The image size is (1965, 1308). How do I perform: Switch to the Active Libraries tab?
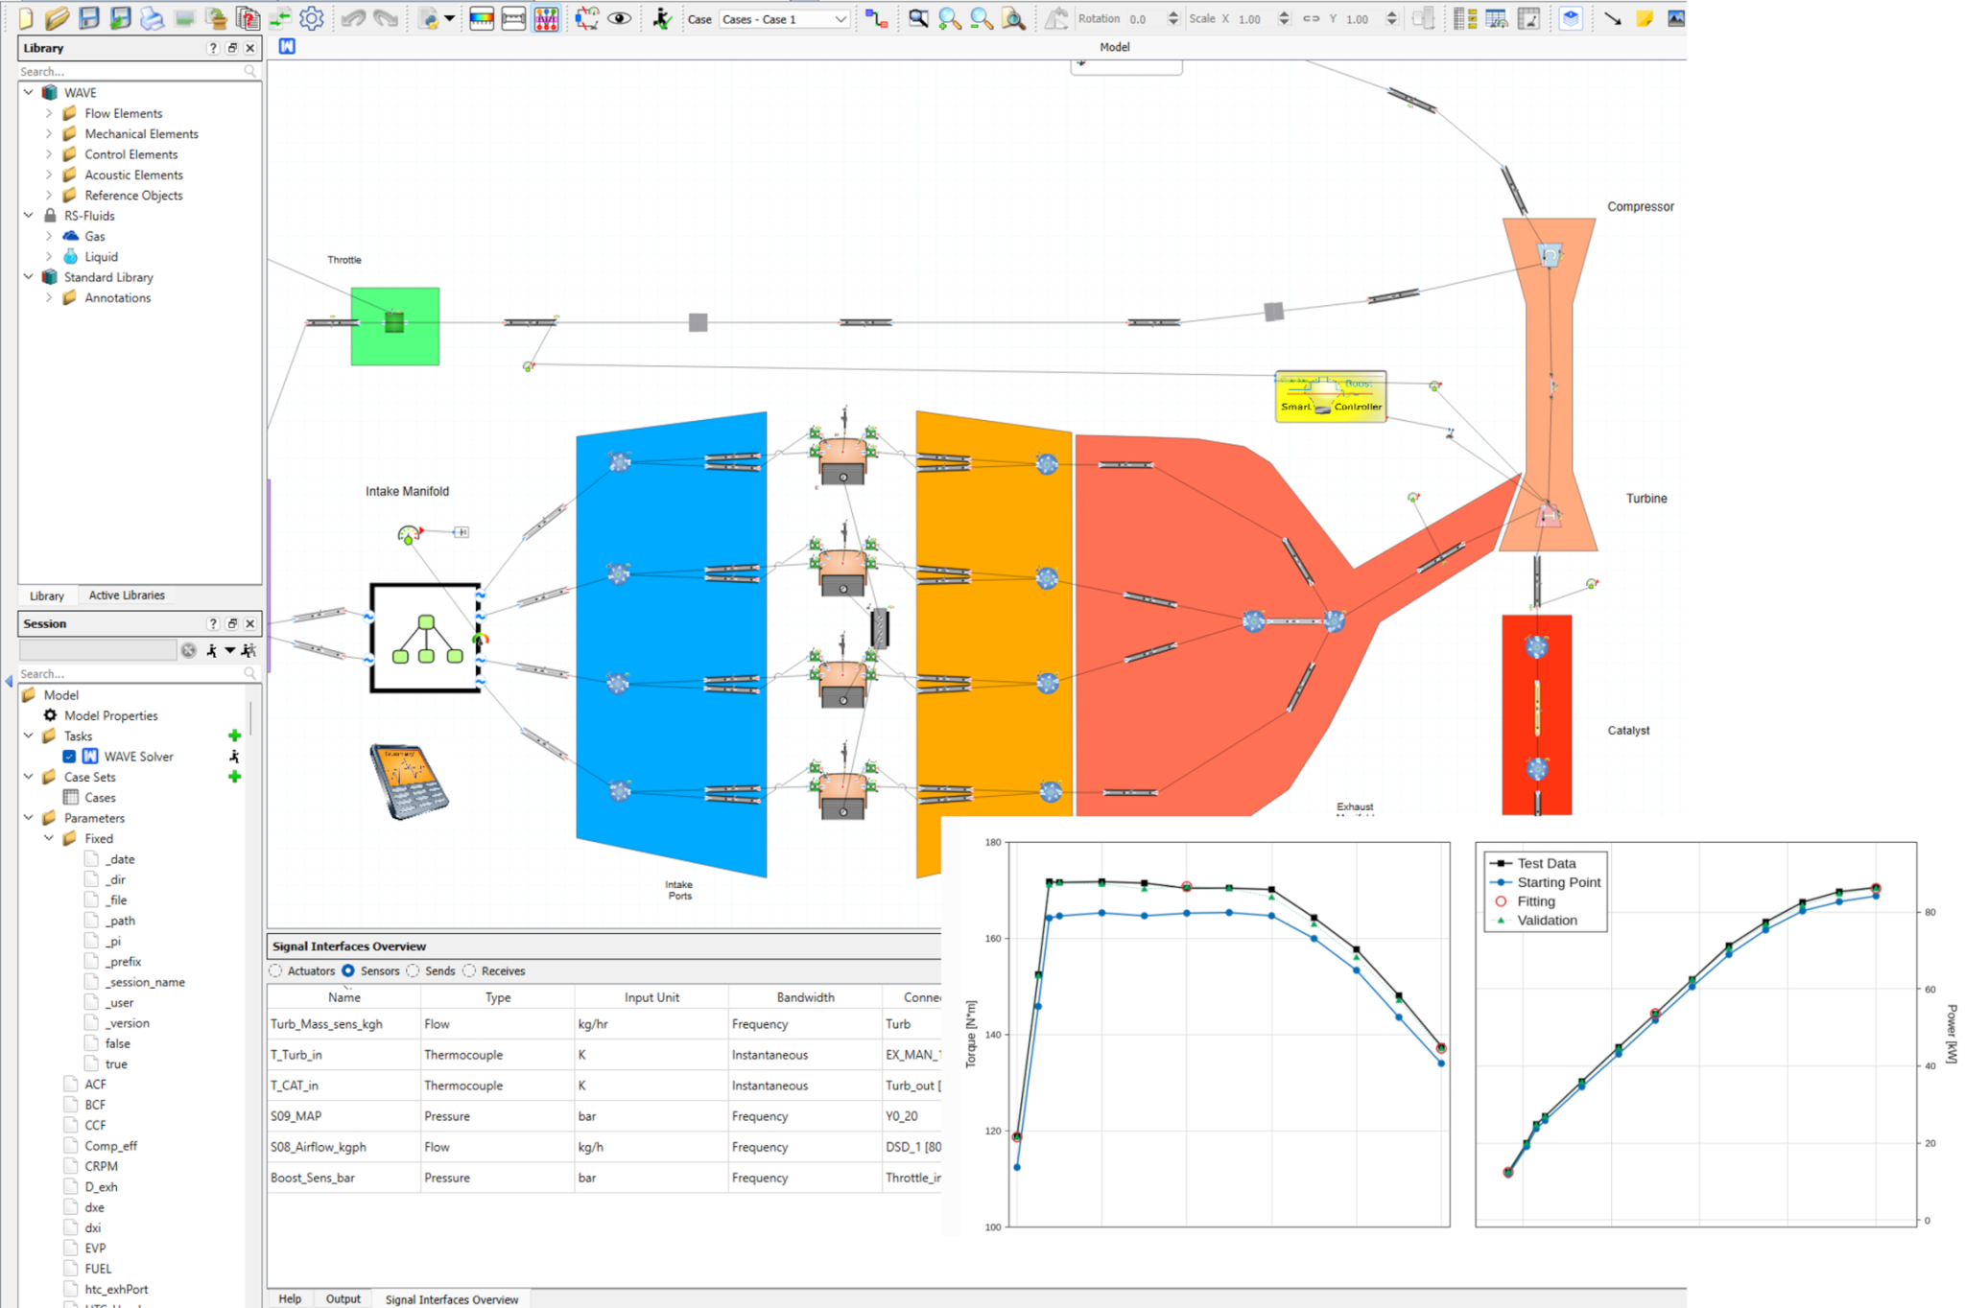point(126,596)
